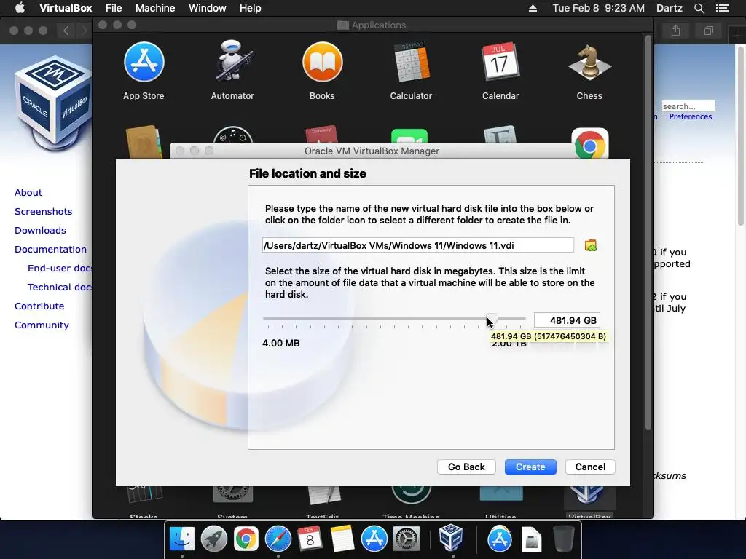This screenshot has height=559, width=746.
Task: Click VirtualBox icon in the Dock
Action: (x=450, y=538)
